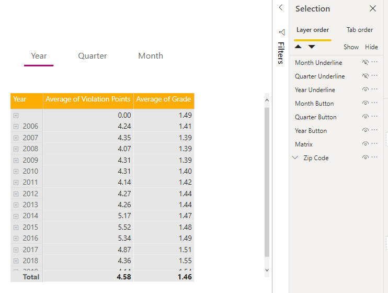Expand the 2014 row in matrix
This screenshot has height=293, width=388.
tap(16, 216)
